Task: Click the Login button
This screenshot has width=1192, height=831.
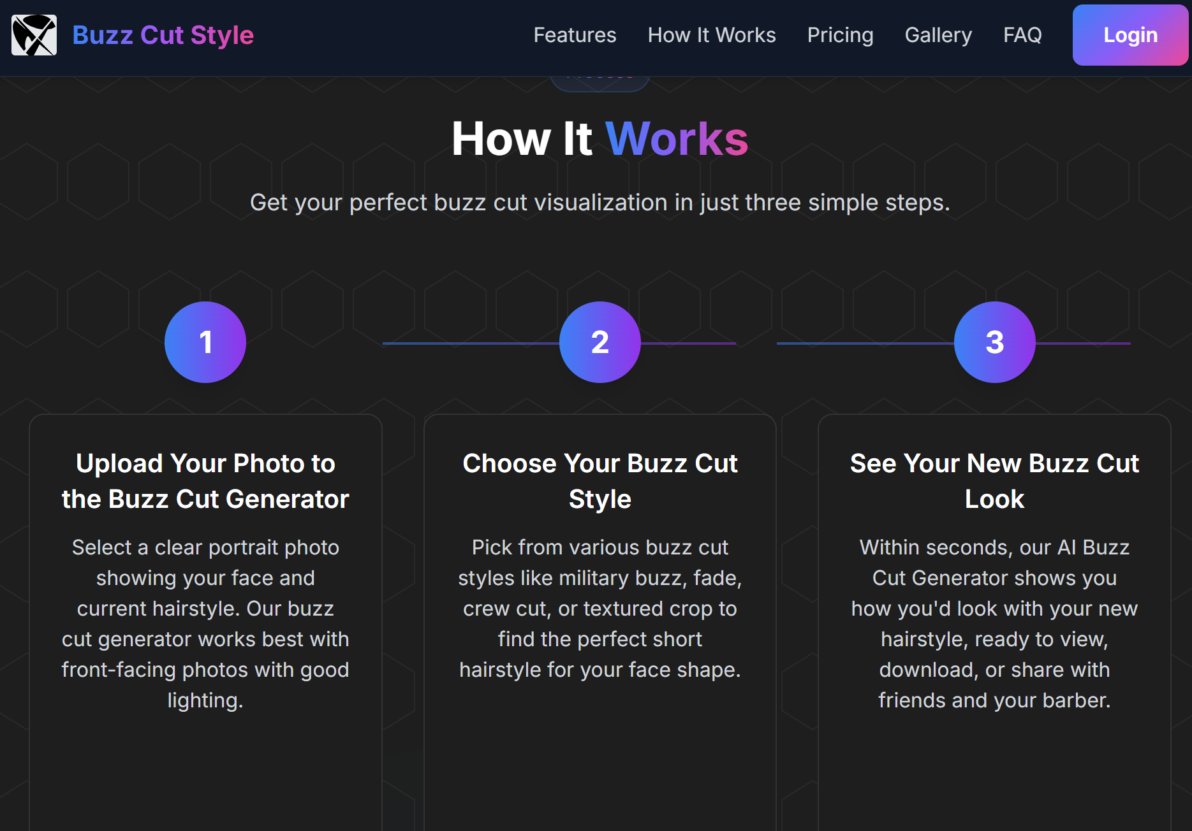Action: (1130, 35)
